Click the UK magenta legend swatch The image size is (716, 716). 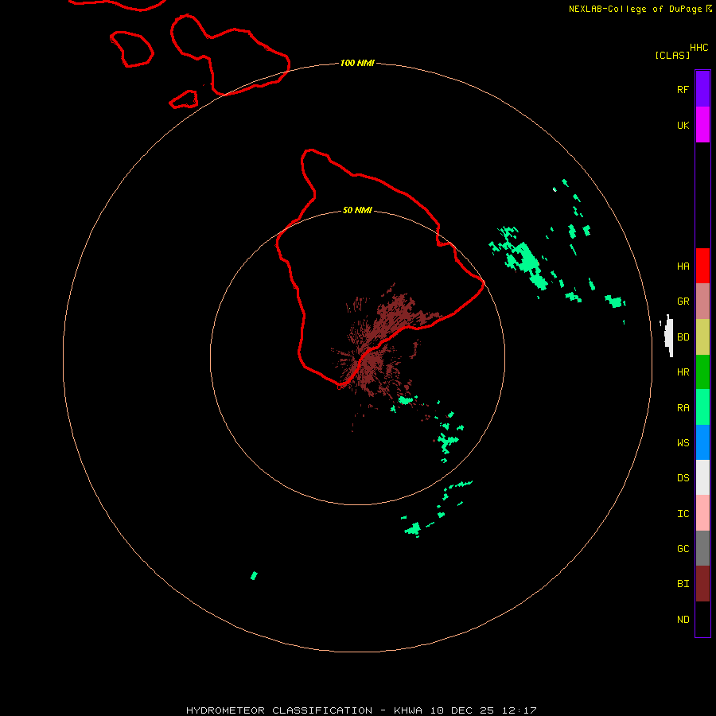702,125
